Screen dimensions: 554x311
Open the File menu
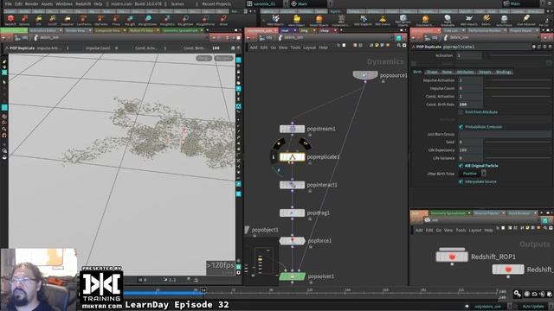pos(8,3)
